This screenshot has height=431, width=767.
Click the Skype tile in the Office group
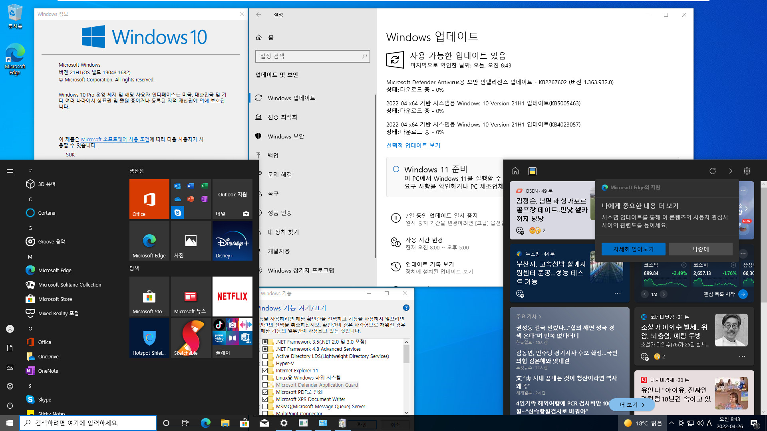click(x=177, y=213)
